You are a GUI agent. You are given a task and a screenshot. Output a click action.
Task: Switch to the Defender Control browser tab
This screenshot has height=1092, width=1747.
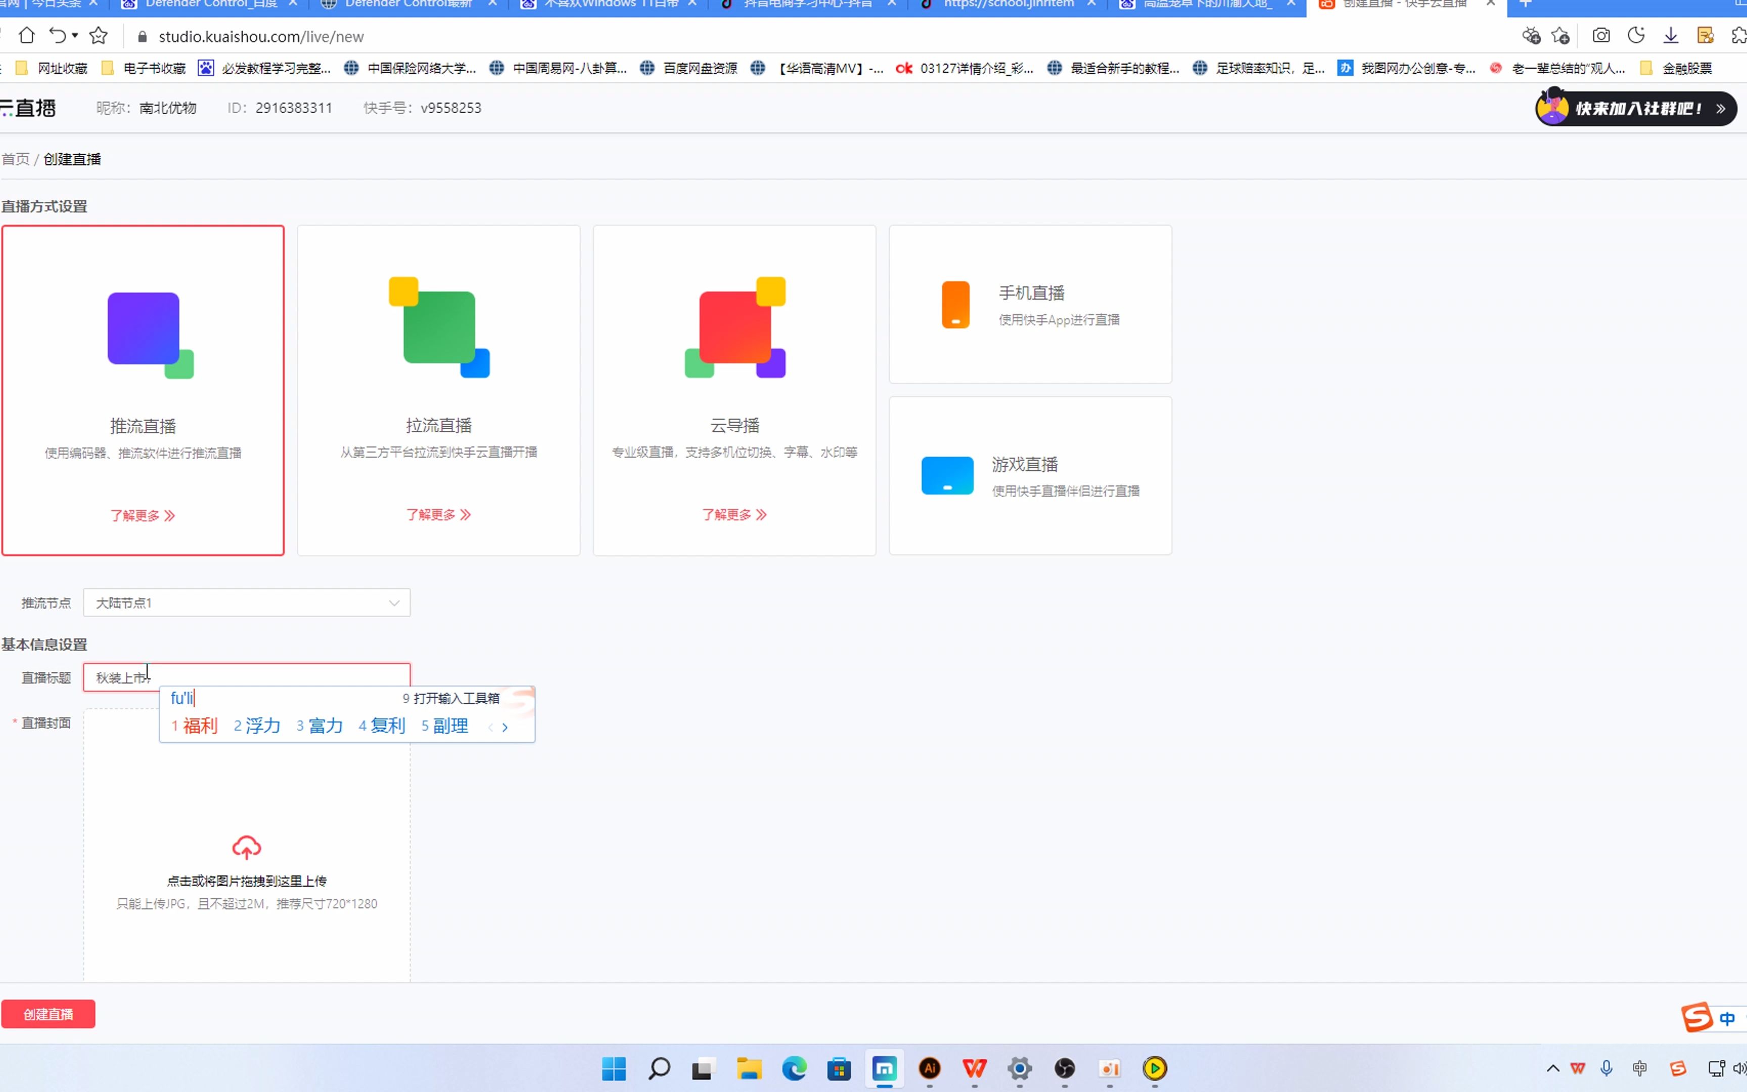(x=206, y=4)
